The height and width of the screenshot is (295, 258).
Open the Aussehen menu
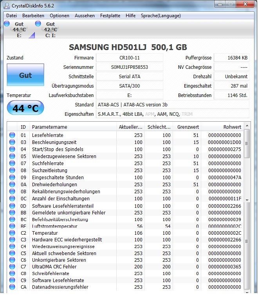[x=85, y=16]
